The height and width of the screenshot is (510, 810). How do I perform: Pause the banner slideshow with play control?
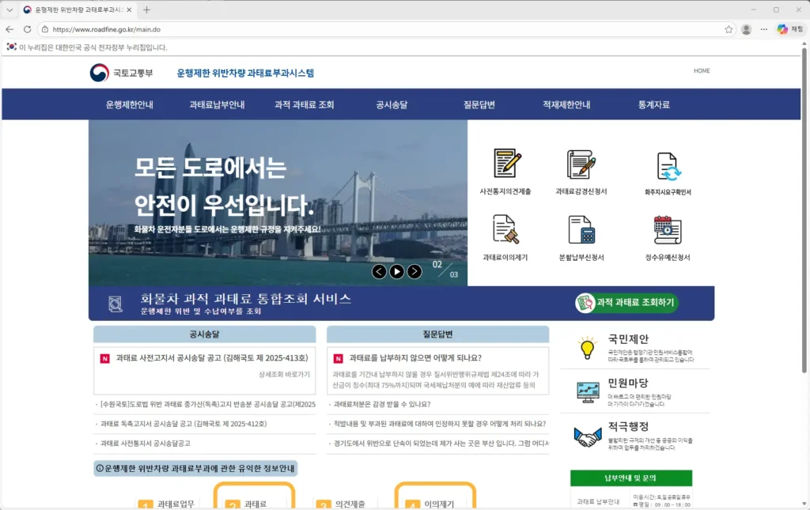pyautogui.click(x=397, y=271)
